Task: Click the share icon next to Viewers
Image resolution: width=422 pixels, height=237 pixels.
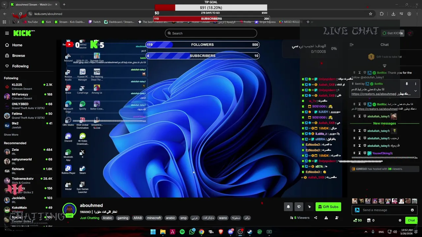Action: coord(316,218)
